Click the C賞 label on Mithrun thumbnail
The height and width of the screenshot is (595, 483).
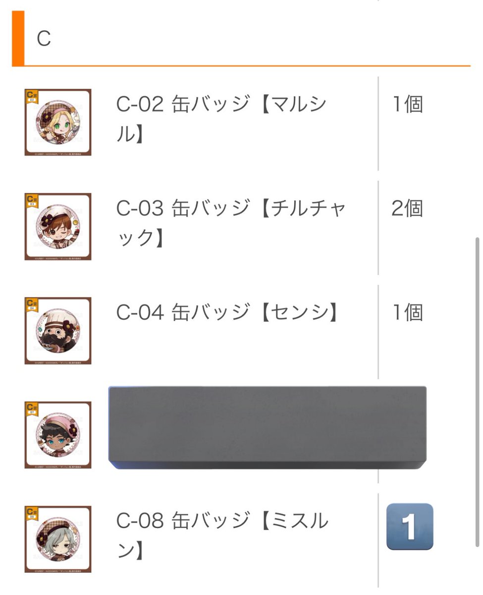coord(32,510)
